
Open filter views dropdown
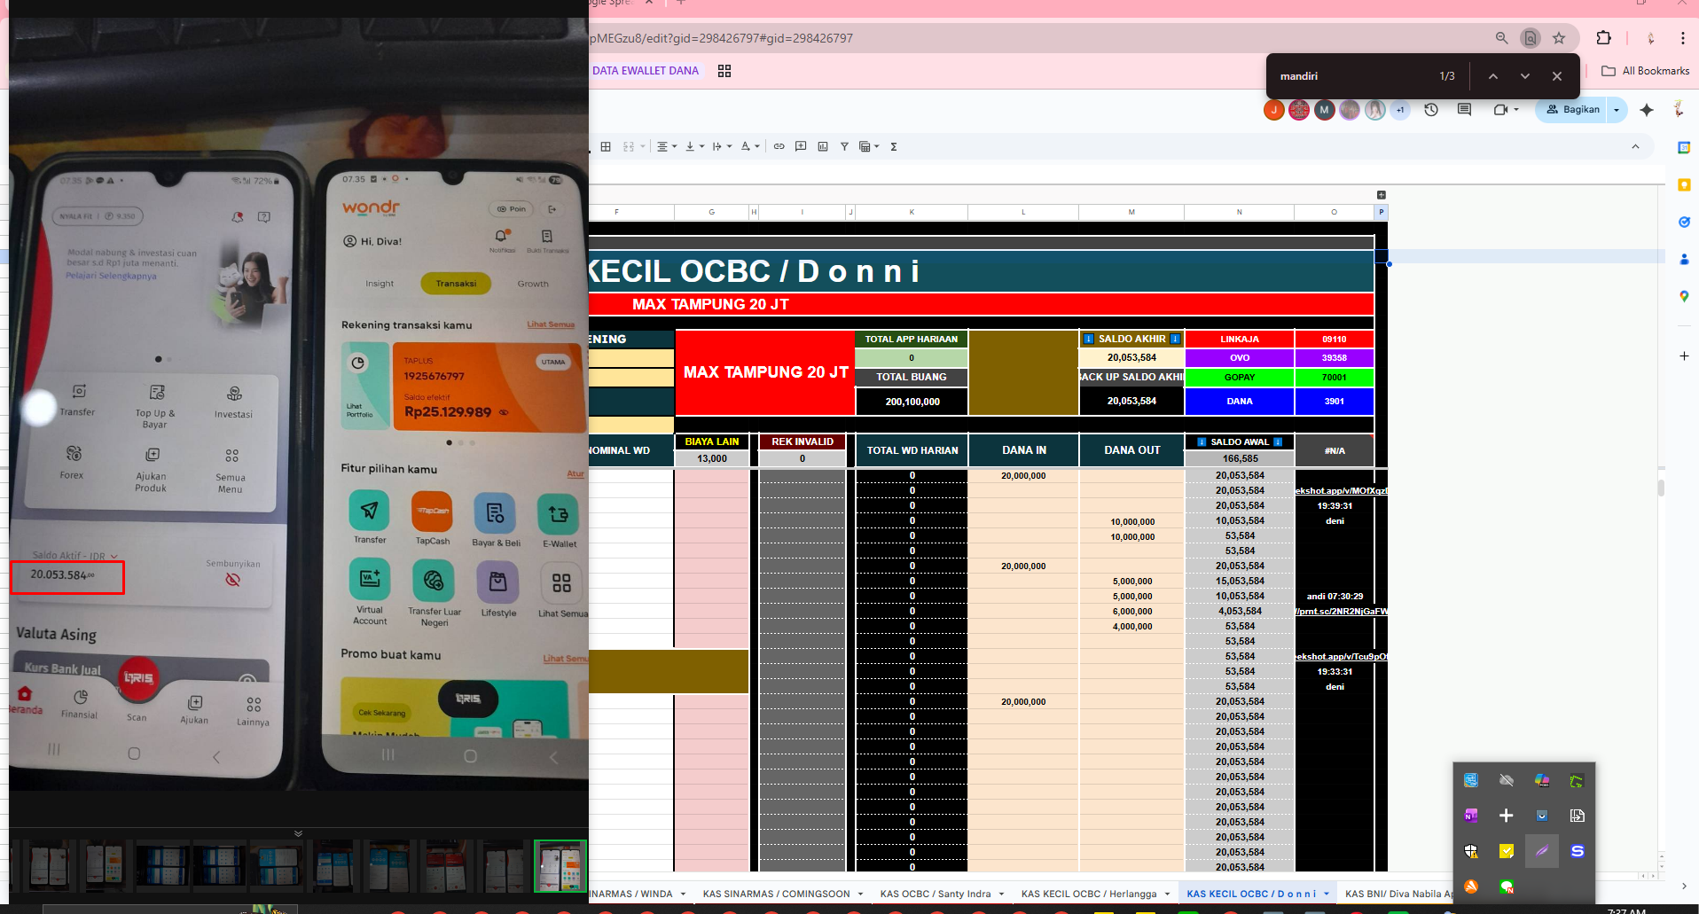(869, 146)
